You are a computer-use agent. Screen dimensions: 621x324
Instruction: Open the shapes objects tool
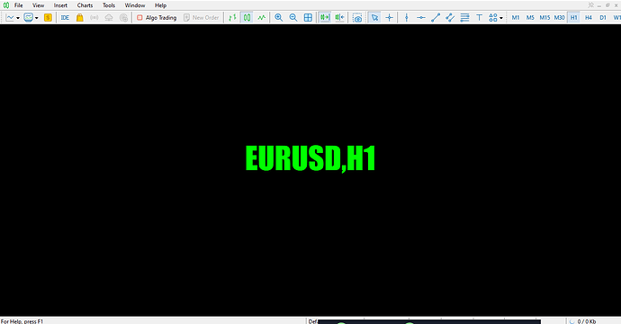pos(493,17)
